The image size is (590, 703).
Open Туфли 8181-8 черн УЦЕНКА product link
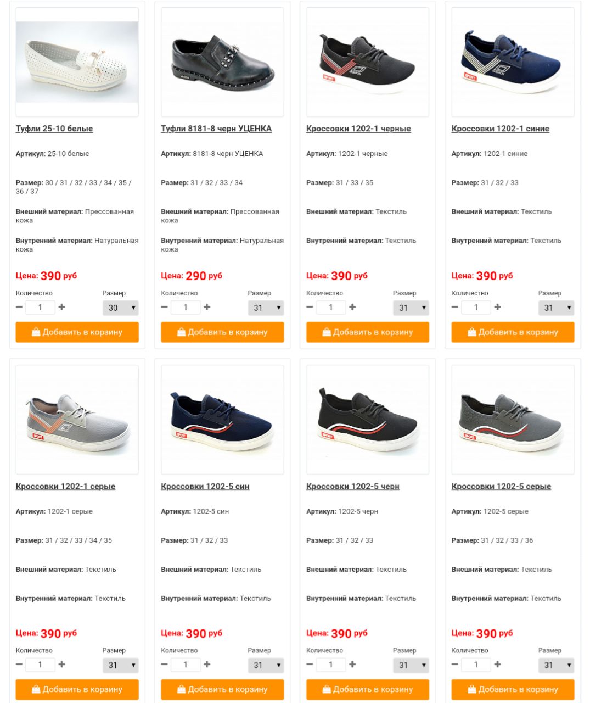point(216,129)
